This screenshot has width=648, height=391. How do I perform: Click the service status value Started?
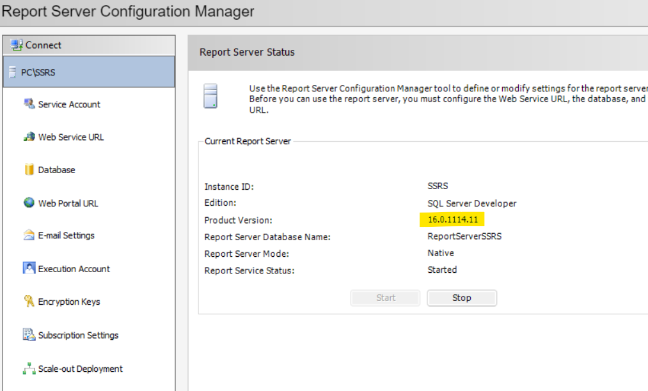[x=442, y=270]
